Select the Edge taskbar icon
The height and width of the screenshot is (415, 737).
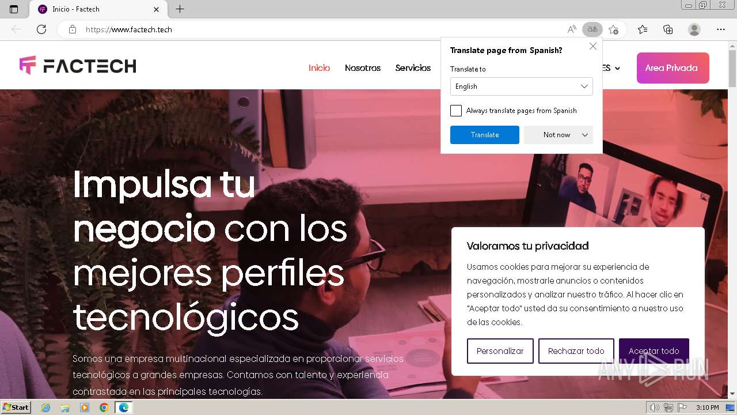(124, 408)
